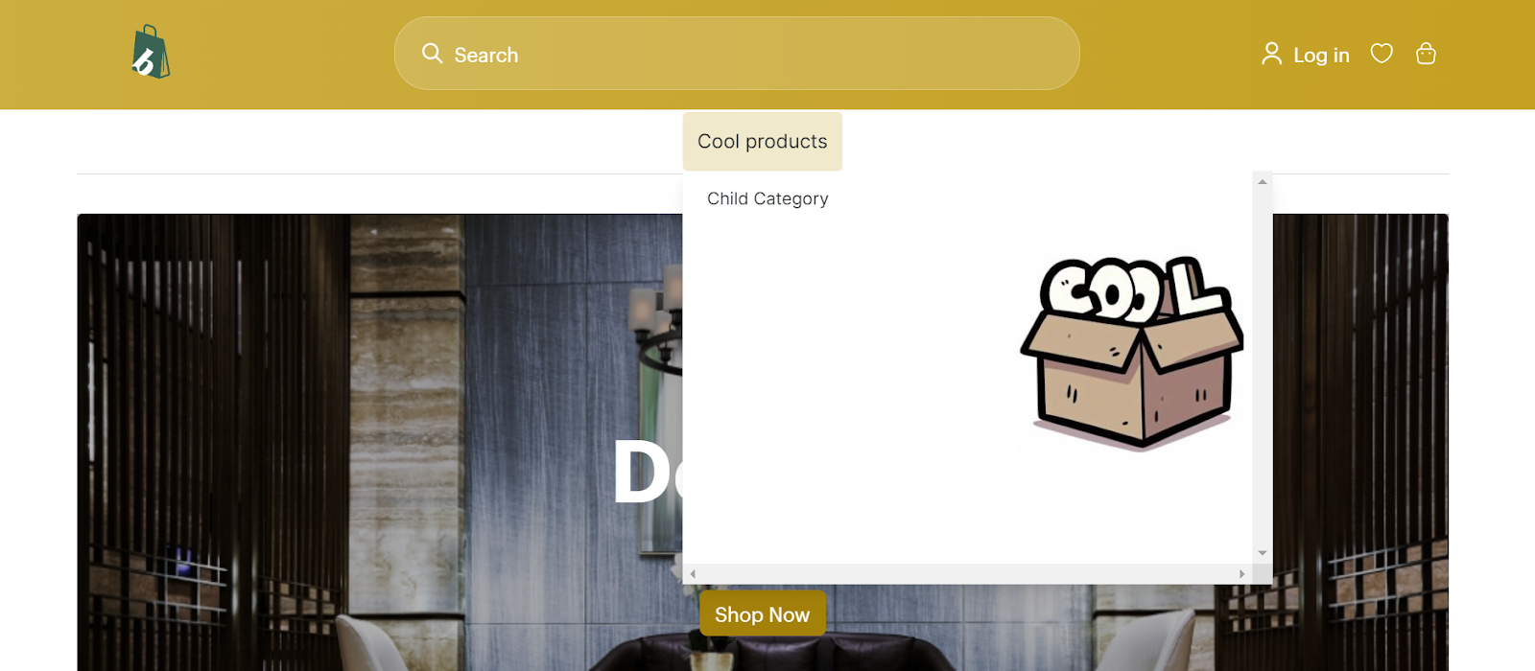Click the green shopping bag store logo

(x=151, y=52)
